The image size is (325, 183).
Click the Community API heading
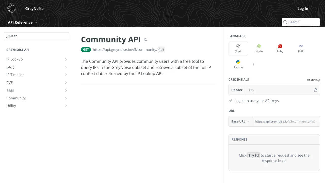point(111,39)
